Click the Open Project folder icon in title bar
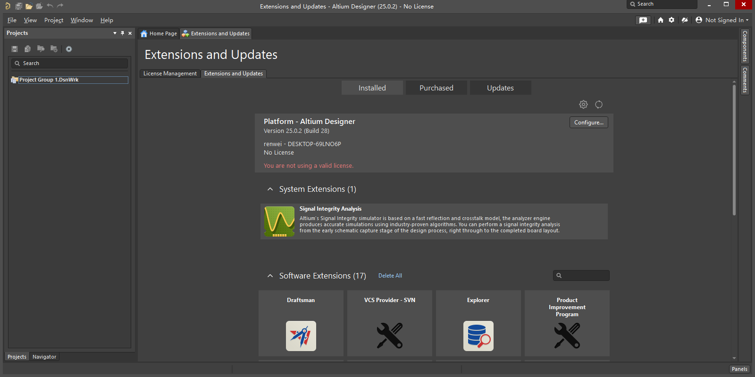 click(29, 6)
